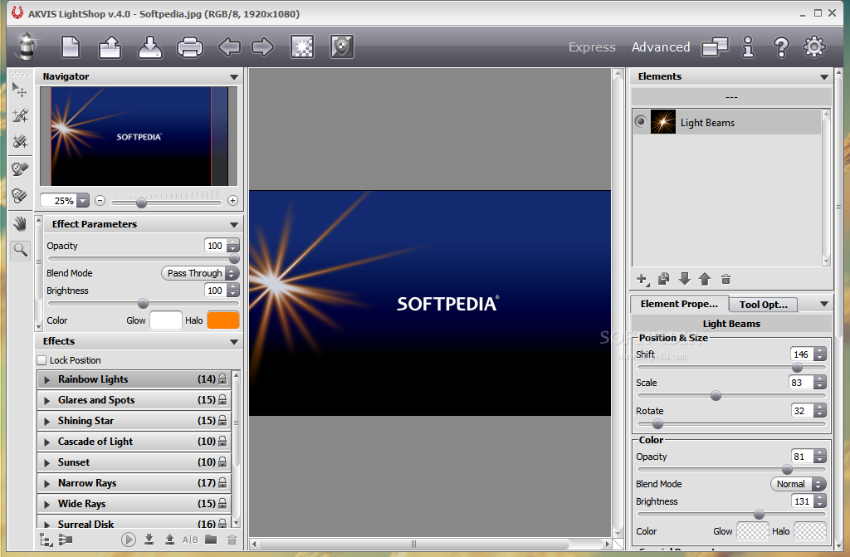Select the Star Eraser tool
Image resolution: width=850 pixels, height=557 pixels.
20,142
